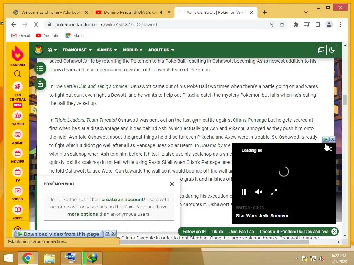
Task: Click the page lock protection icon
Action: [x=40, y=84]
